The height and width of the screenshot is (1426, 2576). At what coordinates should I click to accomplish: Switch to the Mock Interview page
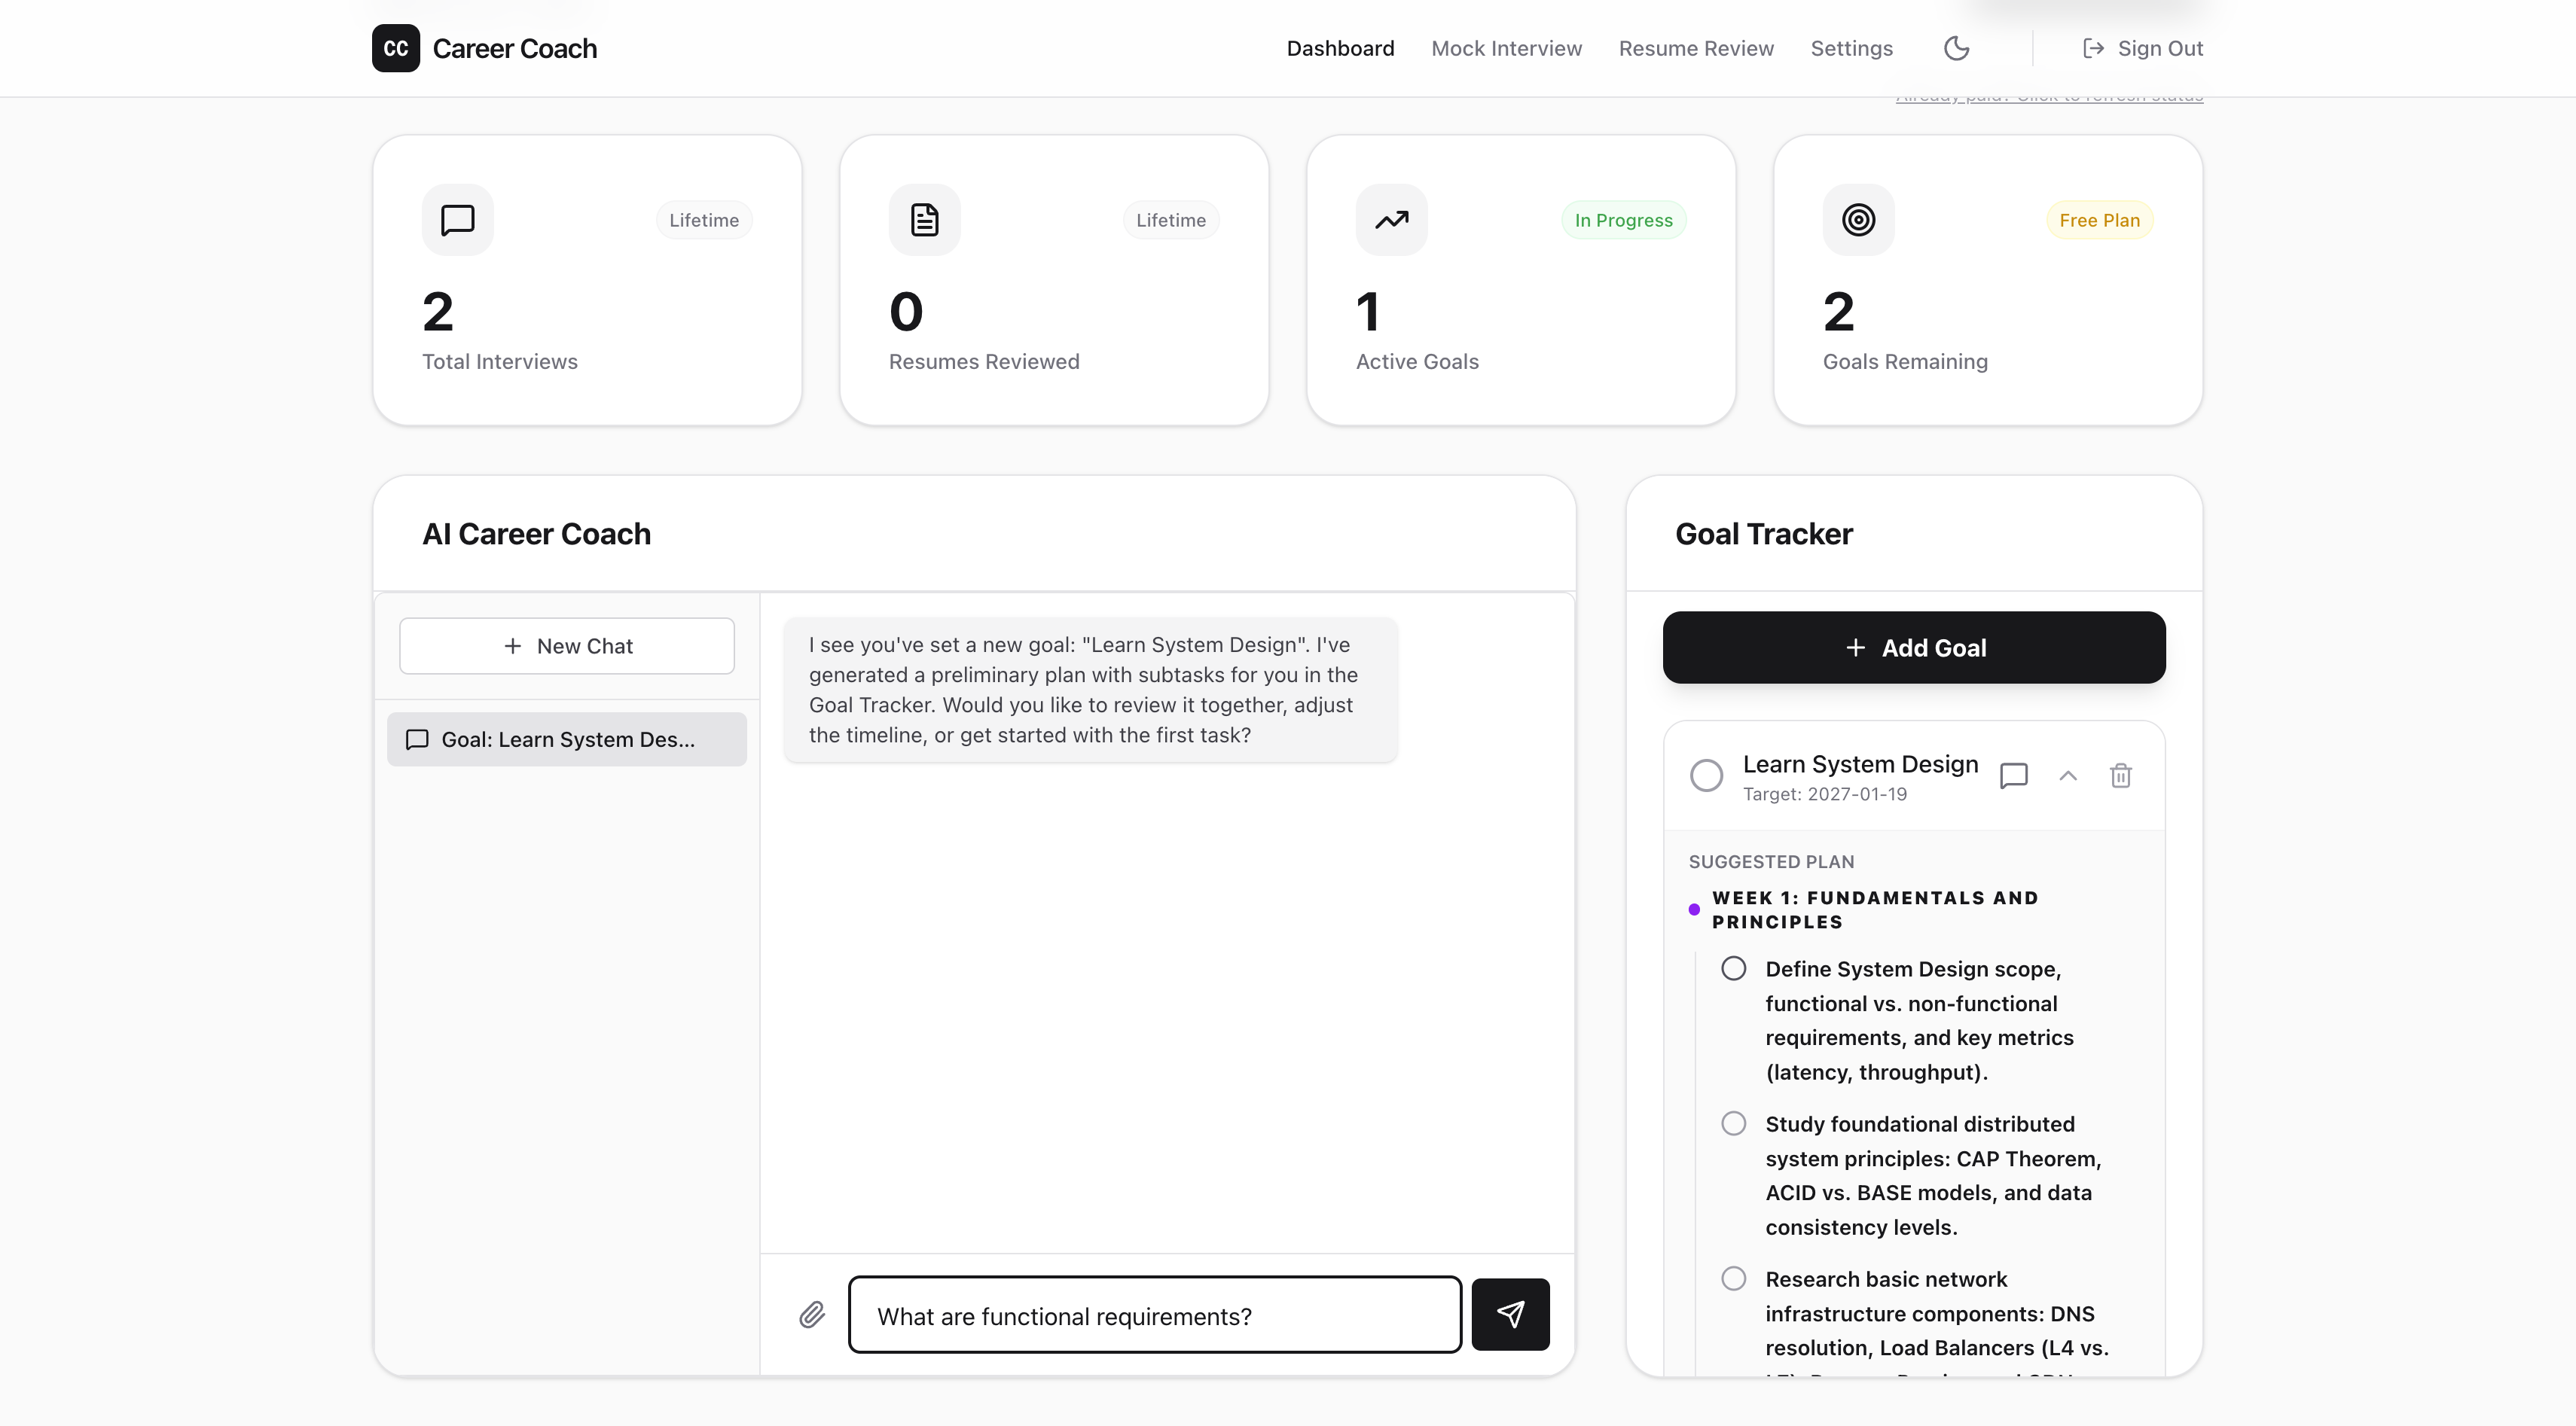click(1506, 48)
